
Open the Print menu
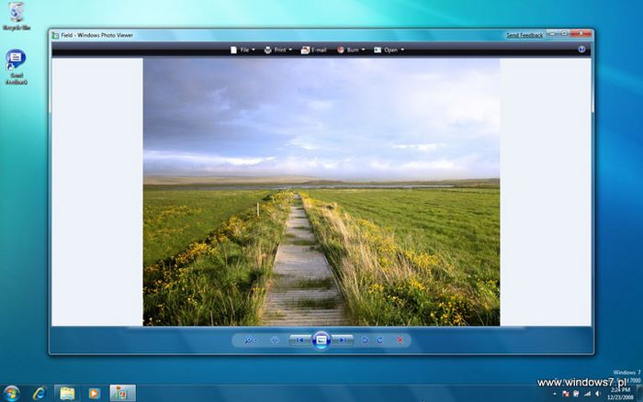point(278,50)
